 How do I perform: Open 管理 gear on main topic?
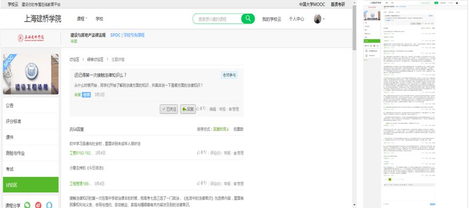pyautogui.click(x=234, y=109)
